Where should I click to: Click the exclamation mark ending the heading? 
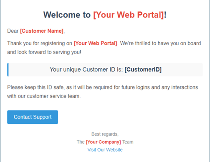pyautogui.click(x=165, y=15)
